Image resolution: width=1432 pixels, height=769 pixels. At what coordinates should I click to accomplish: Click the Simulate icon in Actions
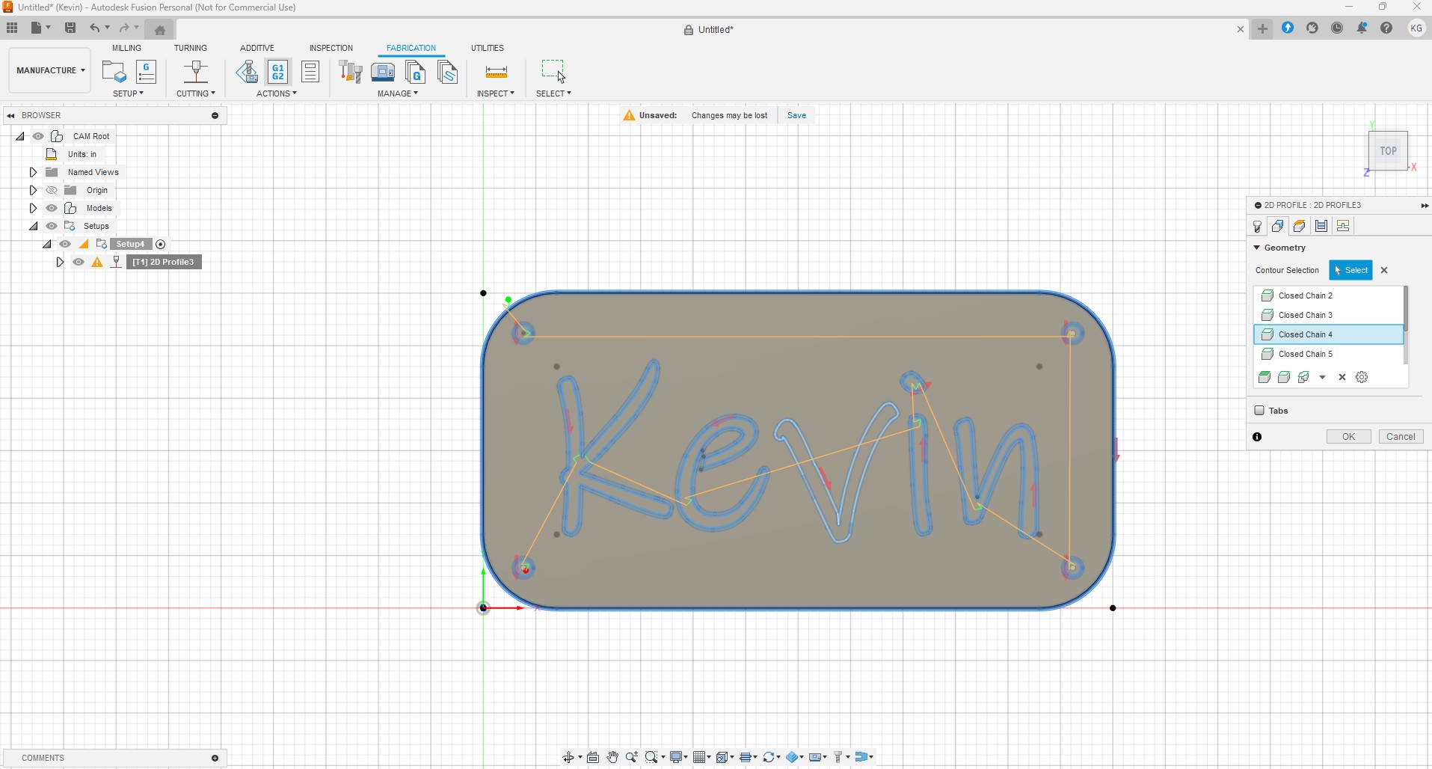click(247, 71)
